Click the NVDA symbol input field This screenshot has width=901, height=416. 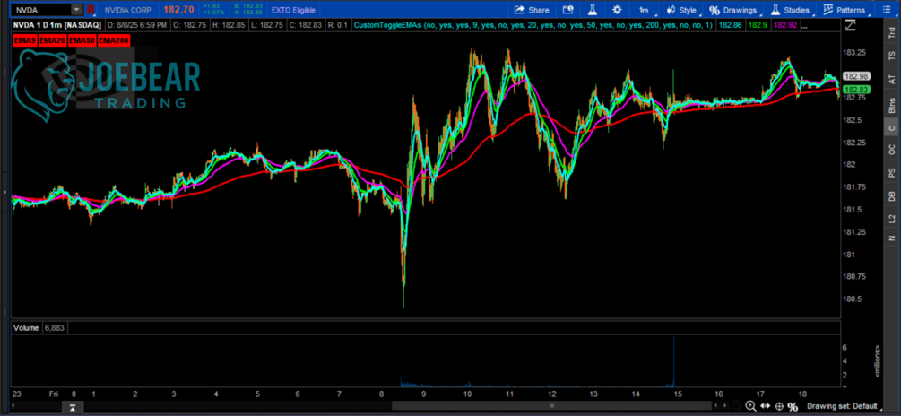(x=41, y=10)
